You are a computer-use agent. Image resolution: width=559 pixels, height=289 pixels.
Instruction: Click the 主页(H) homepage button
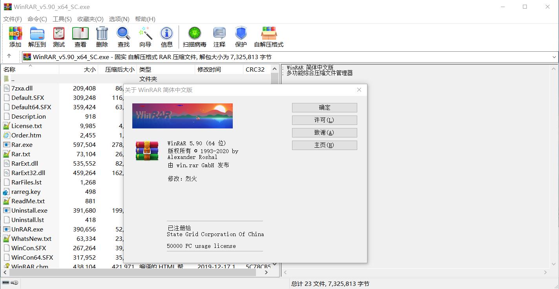(324, 145)
